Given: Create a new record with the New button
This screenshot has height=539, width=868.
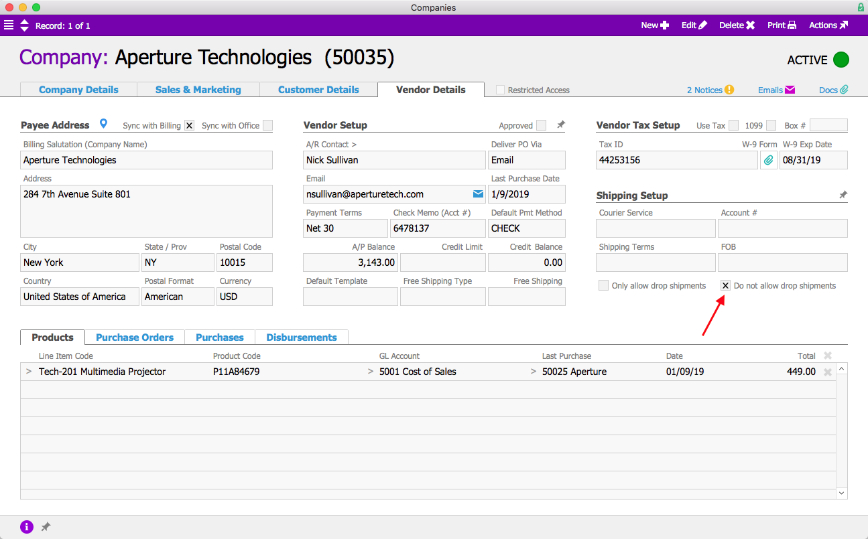Looking at the screenshot, I should [655, 25].
